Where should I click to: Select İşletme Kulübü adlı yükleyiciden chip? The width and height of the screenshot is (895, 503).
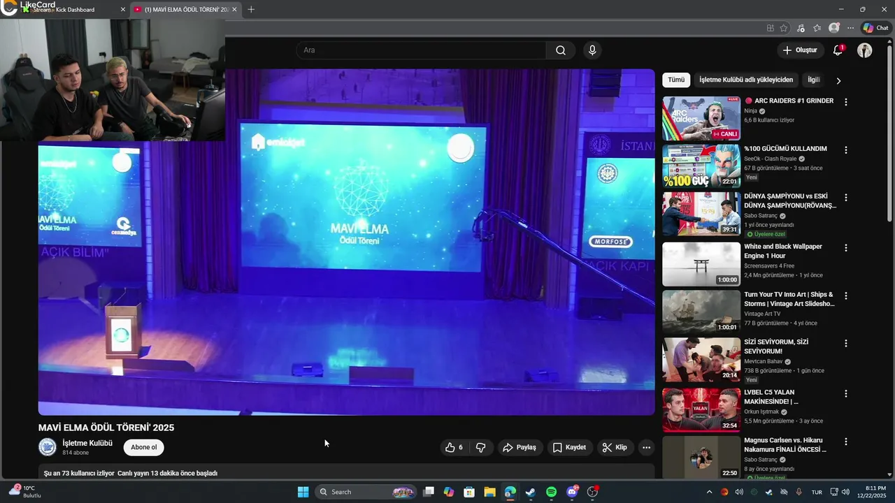pos(746,80)
